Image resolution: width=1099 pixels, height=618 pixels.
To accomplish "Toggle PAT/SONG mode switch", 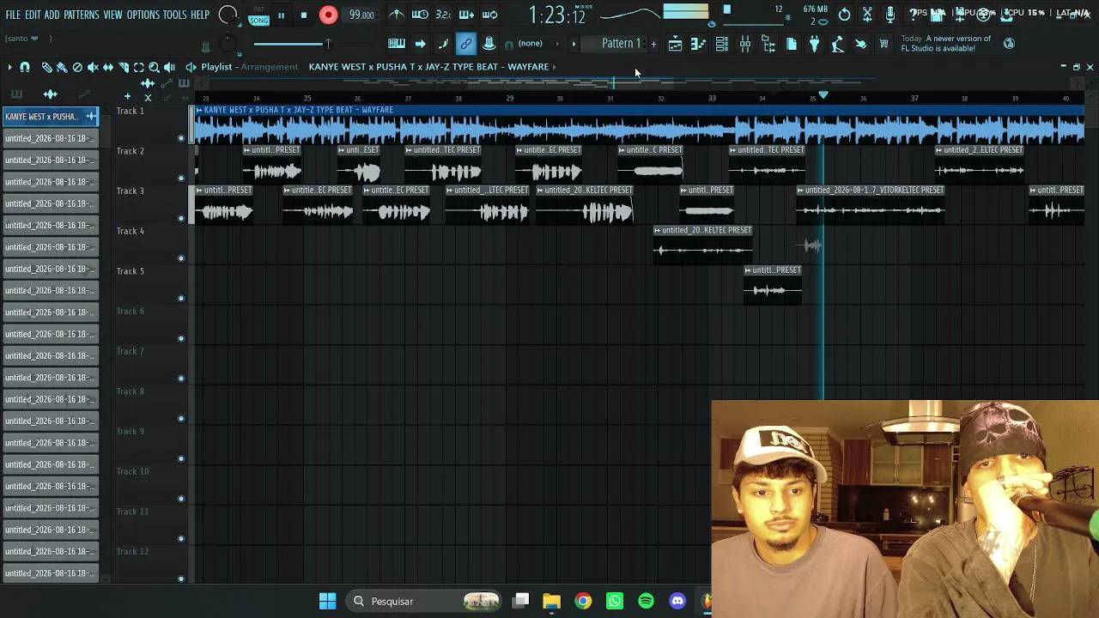I will (258, 15).
